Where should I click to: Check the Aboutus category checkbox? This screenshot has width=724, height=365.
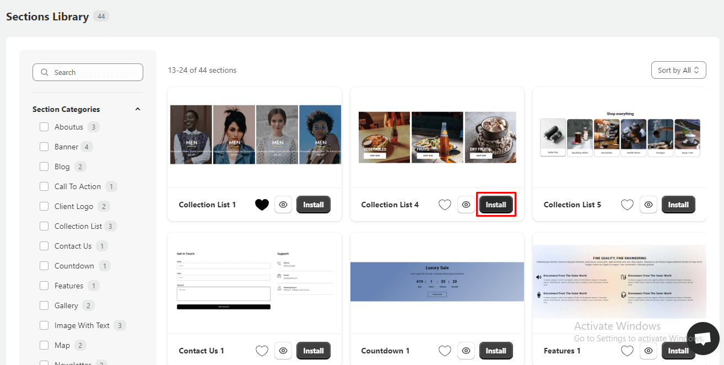click(x=44, y=127)
